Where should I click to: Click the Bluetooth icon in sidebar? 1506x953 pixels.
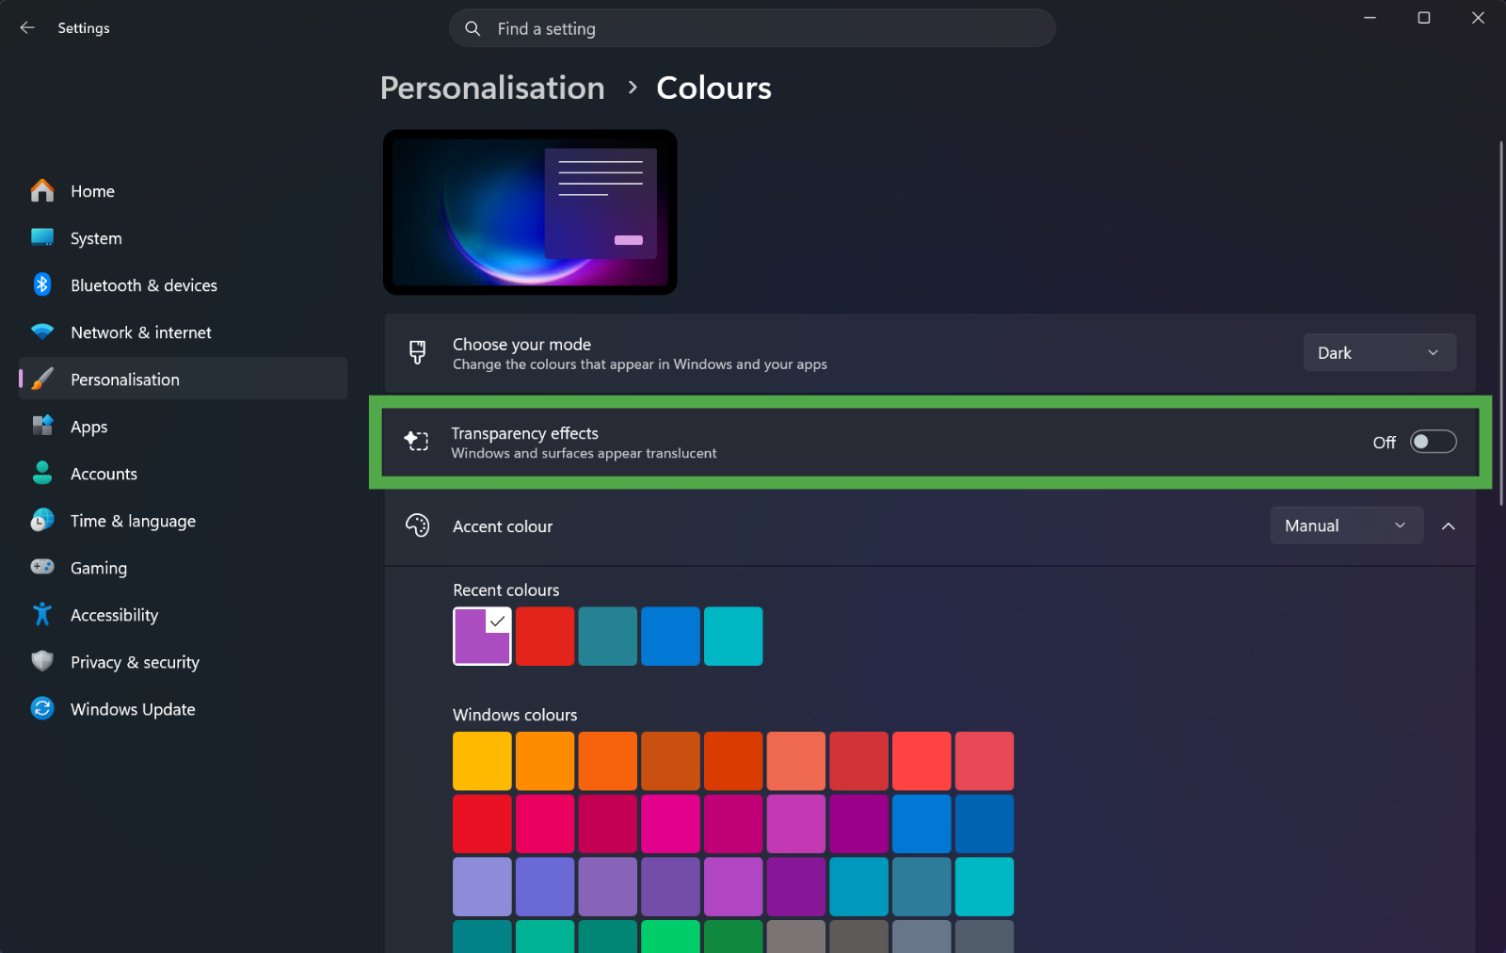42,284
